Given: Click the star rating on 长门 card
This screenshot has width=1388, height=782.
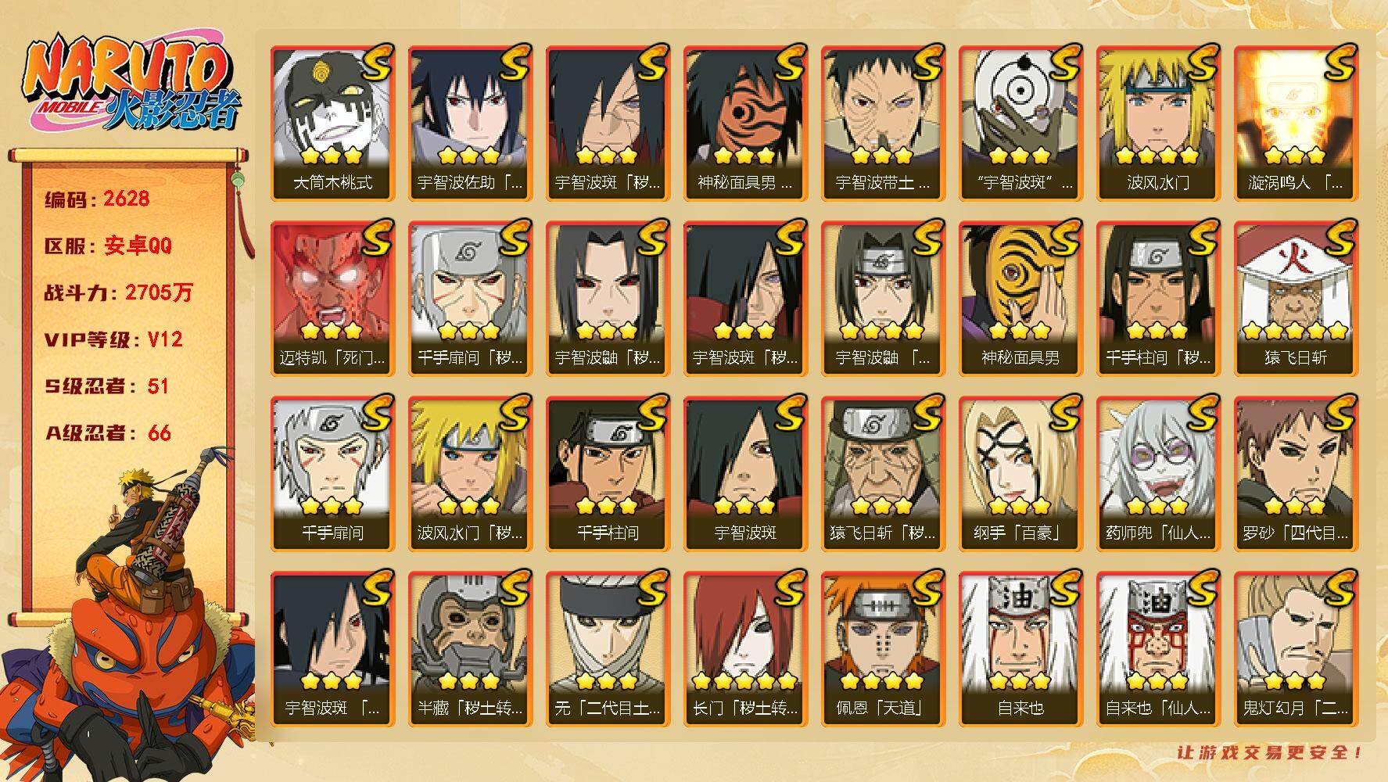Looking at the screenshot, I should tap(744, 681).
